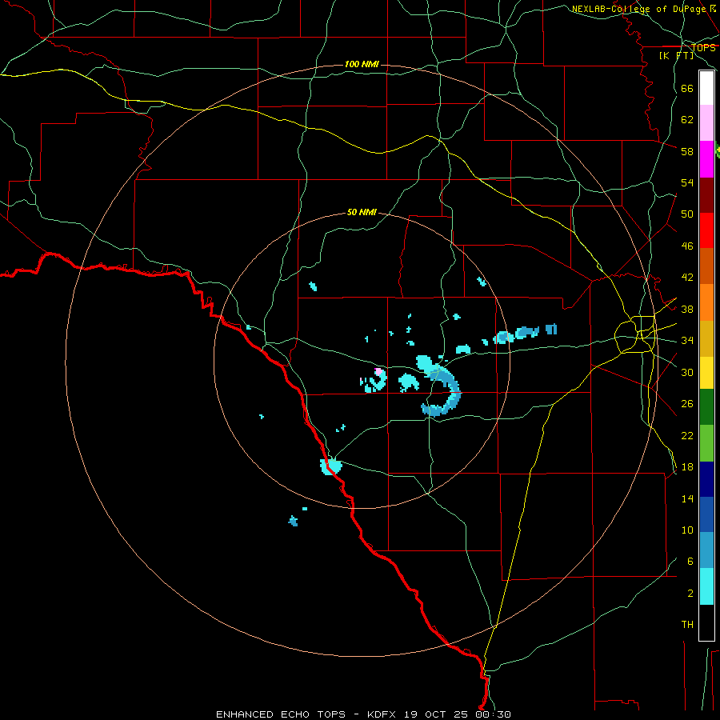Click the 42 legend value
The height and width of the screenshot is (720, 720).
(x=687, y=278)
